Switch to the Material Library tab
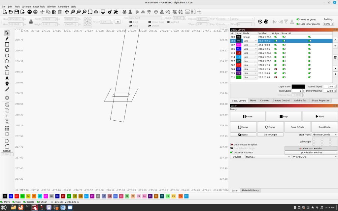 (x=250, y=191)
